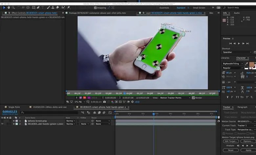Open the Single Point composition tab

14,107
